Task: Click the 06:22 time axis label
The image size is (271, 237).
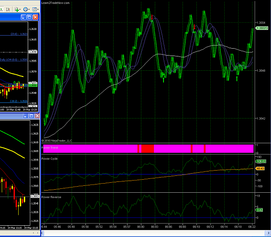Action: (251, 227)
